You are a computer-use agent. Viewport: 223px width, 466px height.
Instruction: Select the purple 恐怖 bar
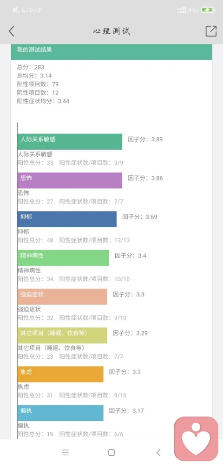coord(70,181)
